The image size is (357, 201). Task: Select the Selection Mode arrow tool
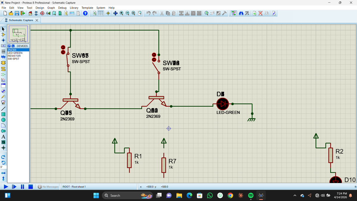pos(3,29)
